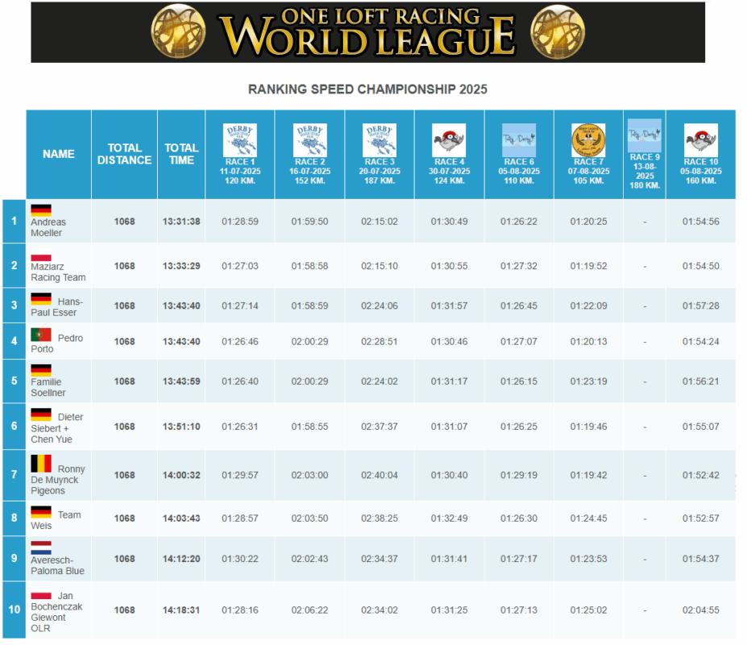This screenshot has height=645, width=747.
Task: Select Averesch-Paloma Blue's Race 2 time 02:02:43
Action: [309, 559]
